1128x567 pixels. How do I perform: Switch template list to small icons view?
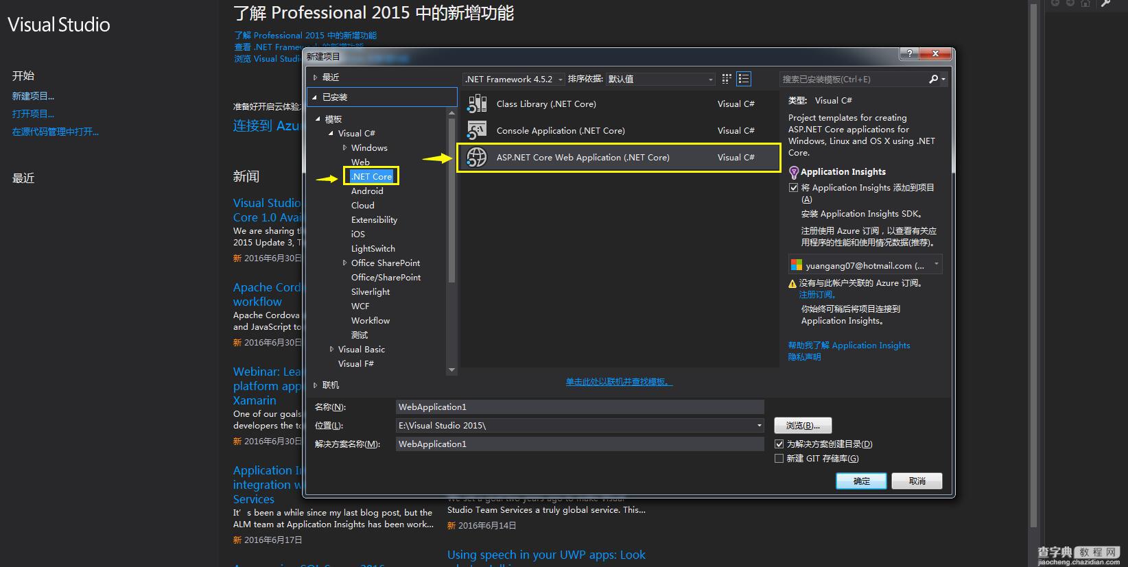point(727,79)
